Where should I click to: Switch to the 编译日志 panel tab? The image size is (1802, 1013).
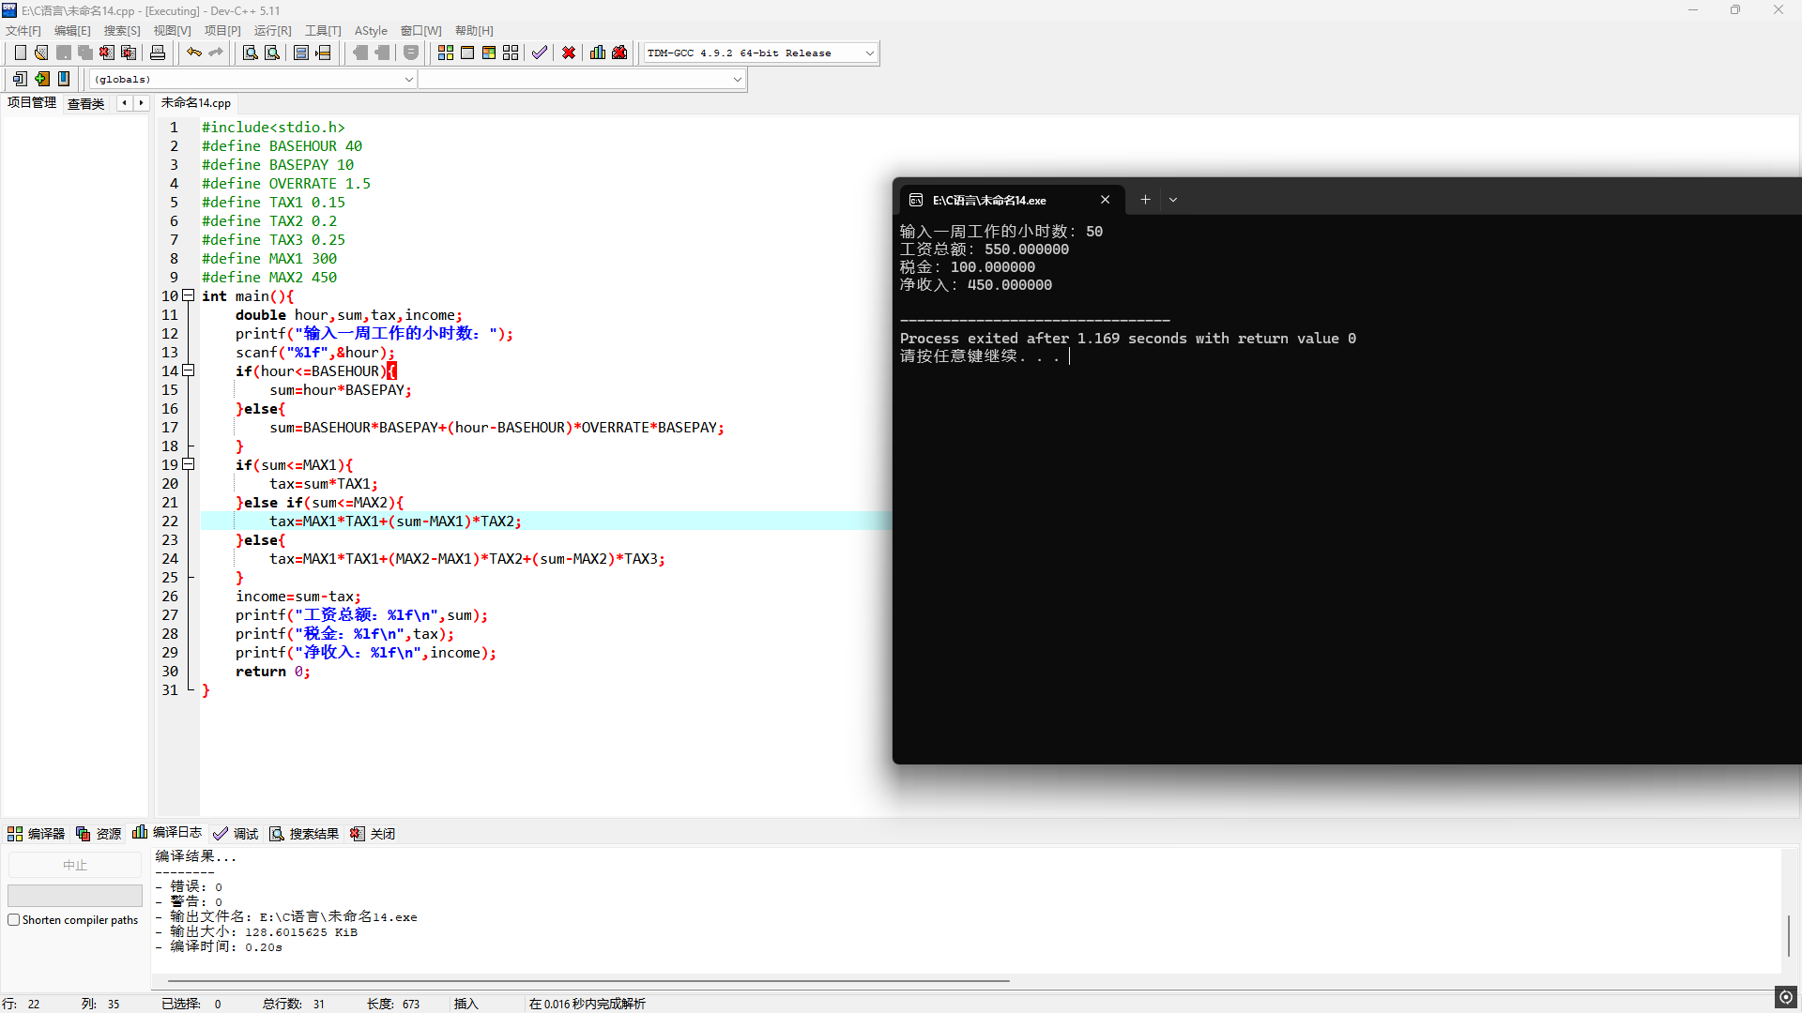point(168,833)
